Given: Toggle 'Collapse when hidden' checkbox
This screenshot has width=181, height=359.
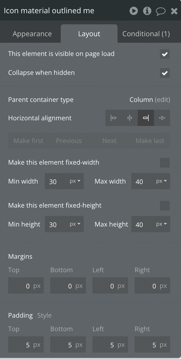Looking at the screenshot, I should pos(165,73).
